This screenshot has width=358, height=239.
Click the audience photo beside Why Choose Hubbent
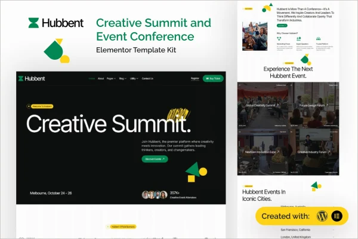click(255, 36)
